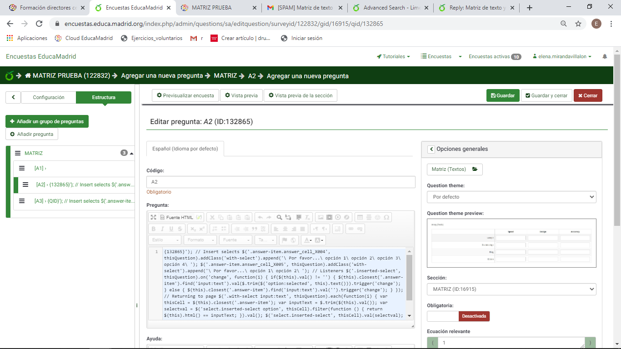Open the Sección MATRIZ (ID:16915) dropdown
Screen dimensions: 621x349
[x=511, y=289]
